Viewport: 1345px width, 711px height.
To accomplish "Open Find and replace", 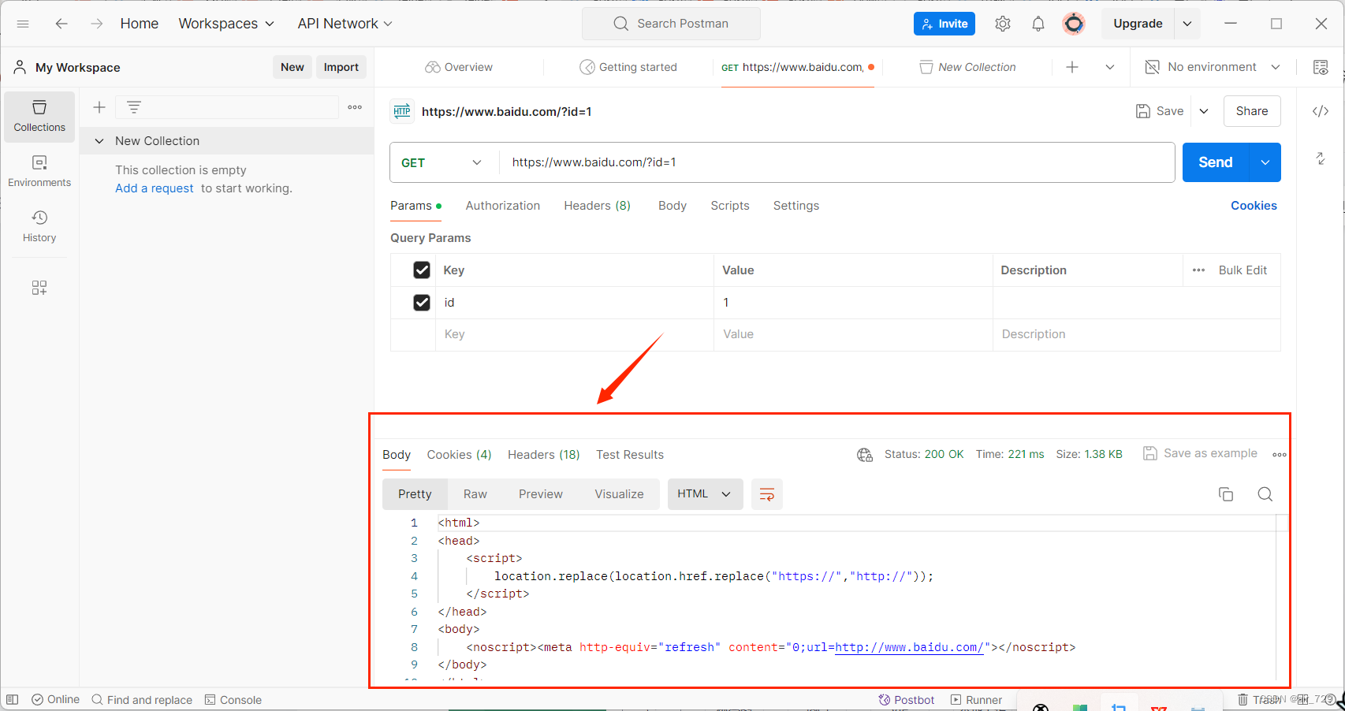I will (142, 700).
